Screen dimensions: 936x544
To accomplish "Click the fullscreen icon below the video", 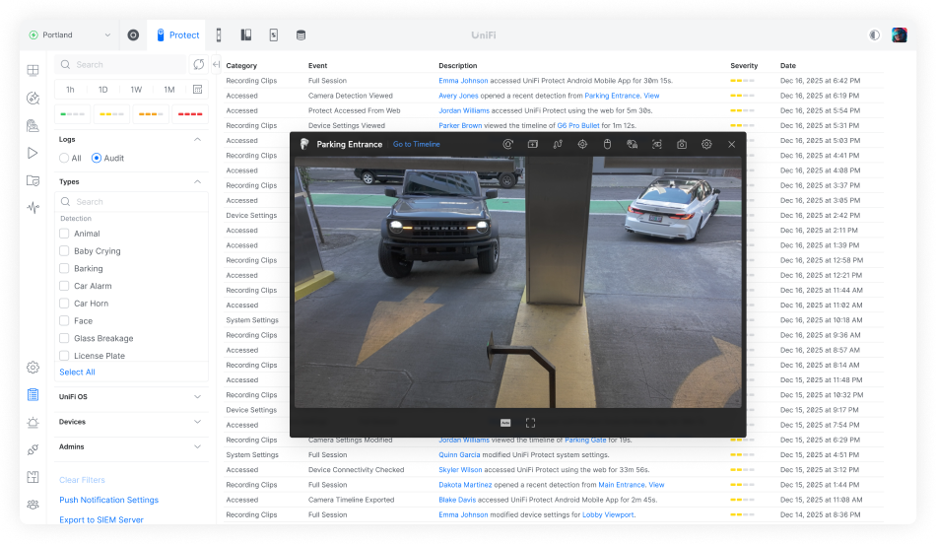I will (530, 422).
